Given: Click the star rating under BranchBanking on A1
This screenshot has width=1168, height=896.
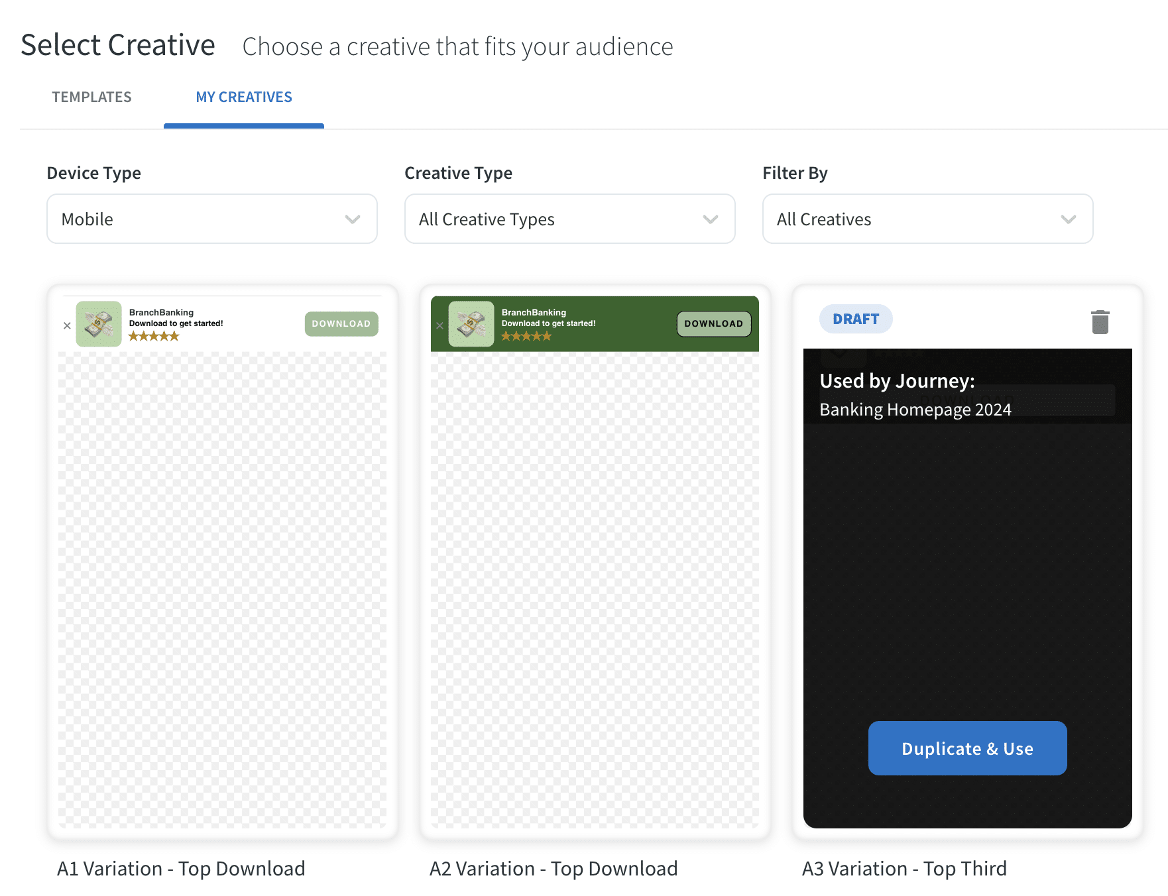Looking at the screenshot, I should pos(153,336).
